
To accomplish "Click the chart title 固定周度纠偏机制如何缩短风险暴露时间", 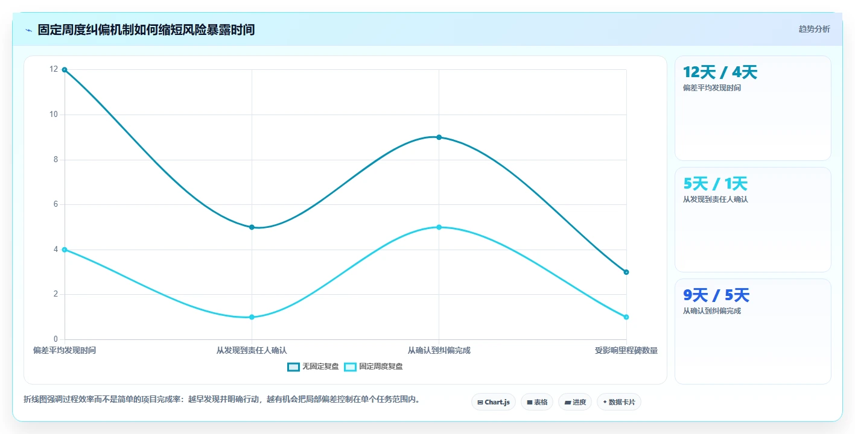I will click(146, 30).
